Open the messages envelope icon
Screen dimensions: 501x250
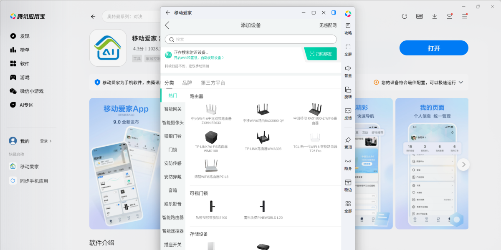click(x=449, y=16)
